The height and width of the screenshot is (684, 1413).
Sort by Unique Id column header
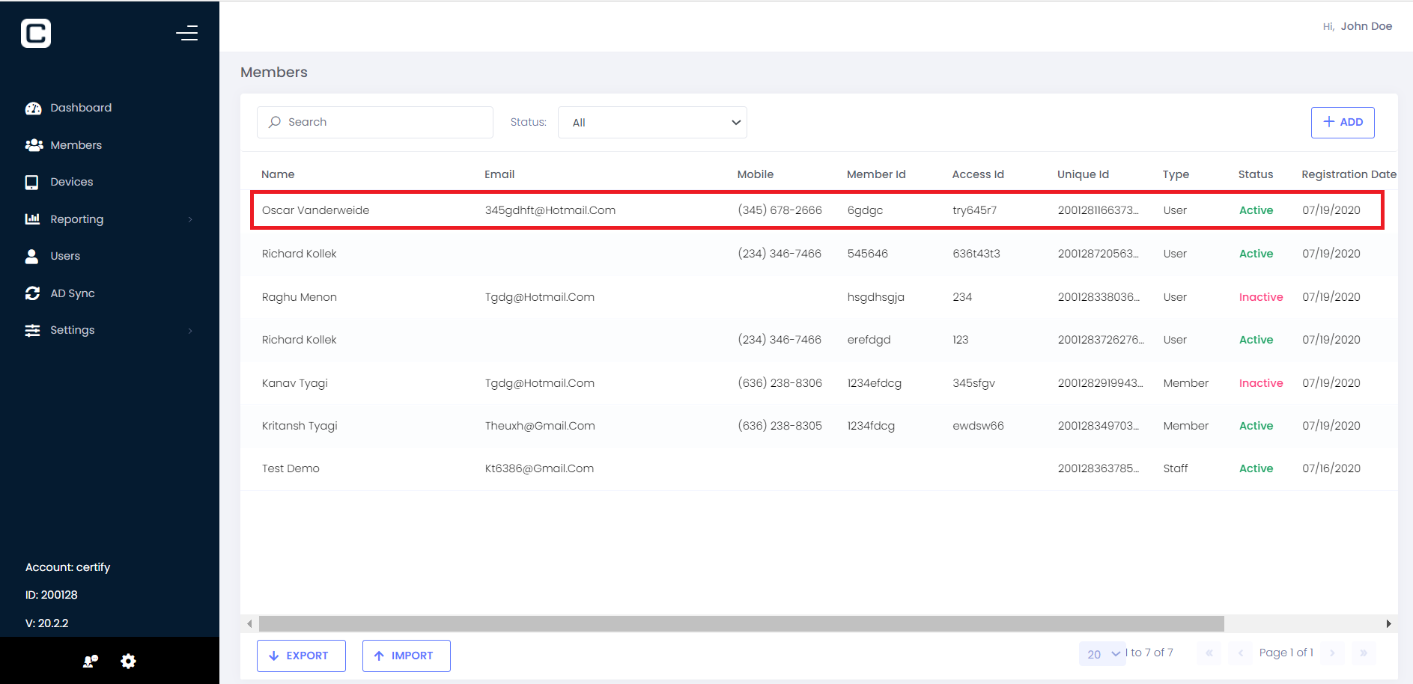click(1083, 174)
